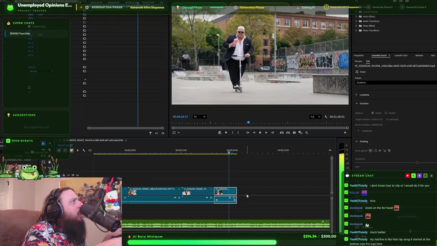Open the Edit tab in Essential Sound
Image resolution: width=437 pixels, height=246 pixels.
point(368,61)
